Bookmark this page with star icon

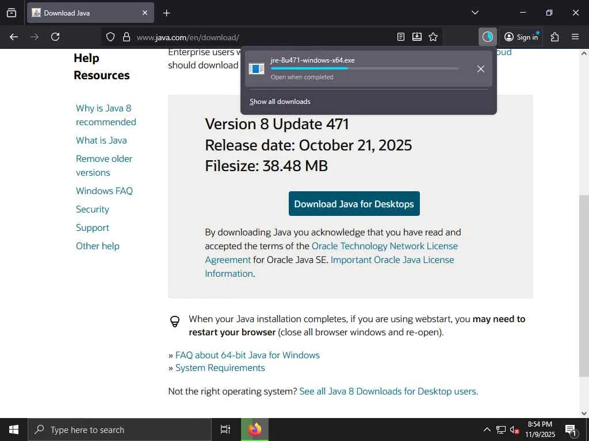(433, 37)
